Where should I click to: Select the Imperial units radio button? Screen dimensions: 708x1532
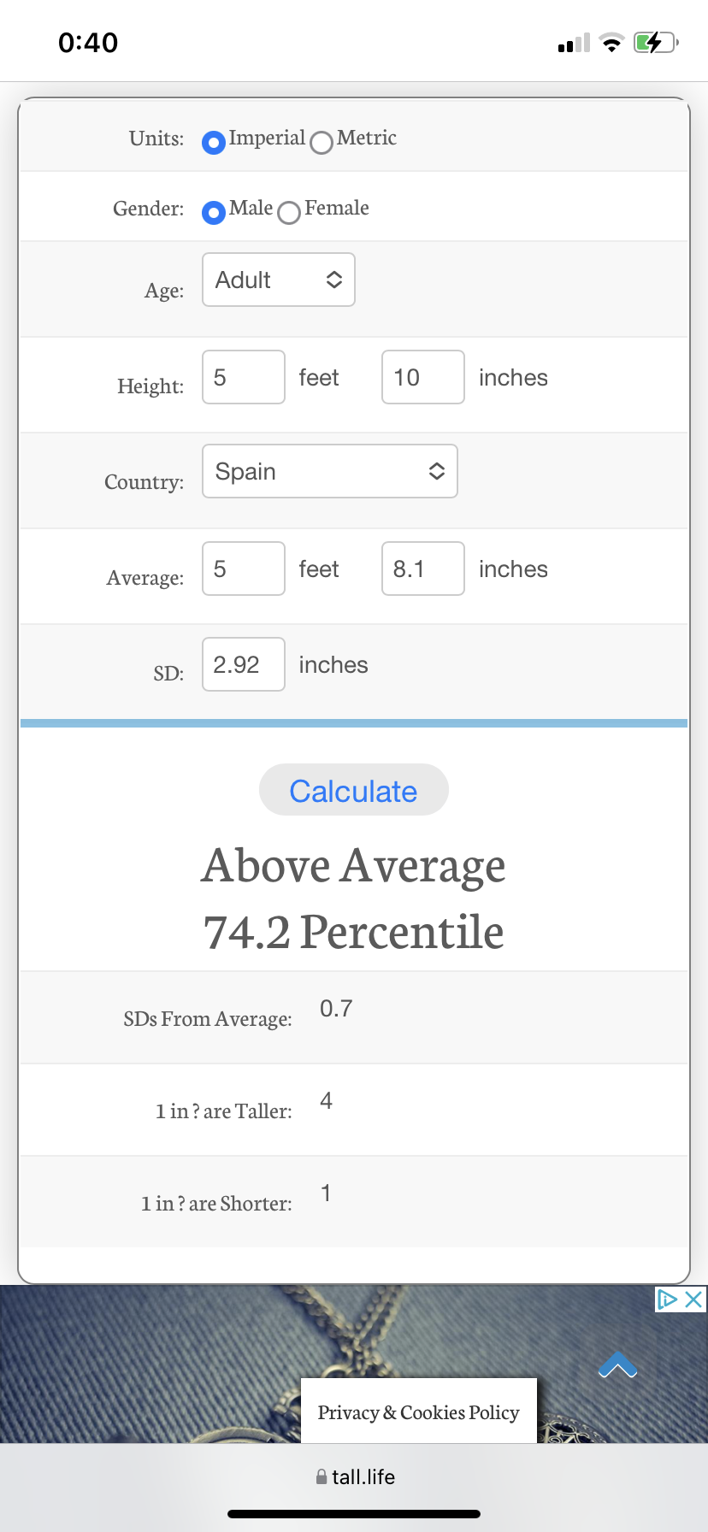(x=214, y=142)
